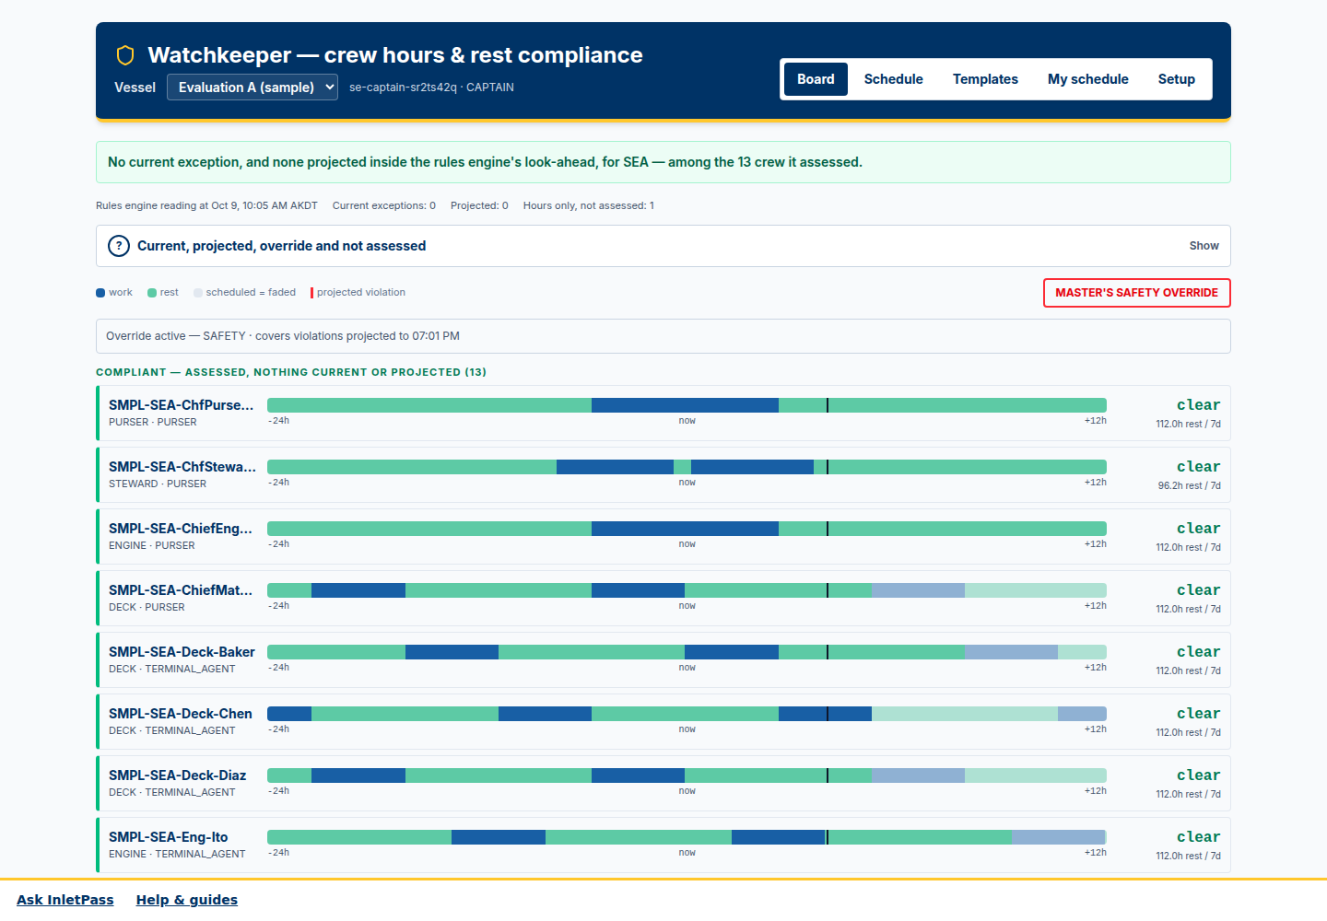Click the clear status for ChfStewa row
The image size is (1327, 921).
pyautogui.click(x=1198, y=467)
